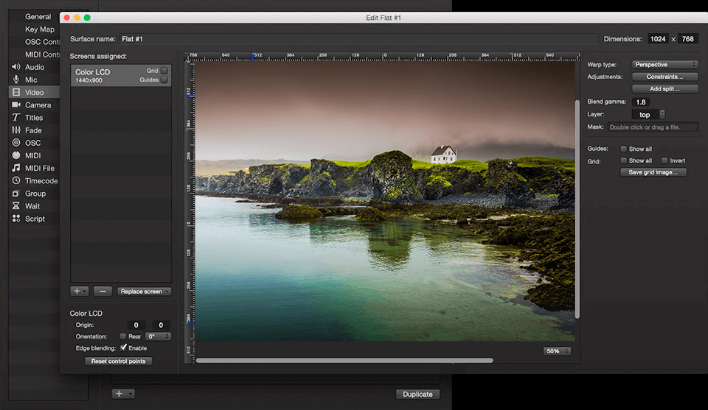Select the Titles icon in sidebar
Image resolution: width=708 pixels, height=410 pixels.
click(x=15, y=118)
